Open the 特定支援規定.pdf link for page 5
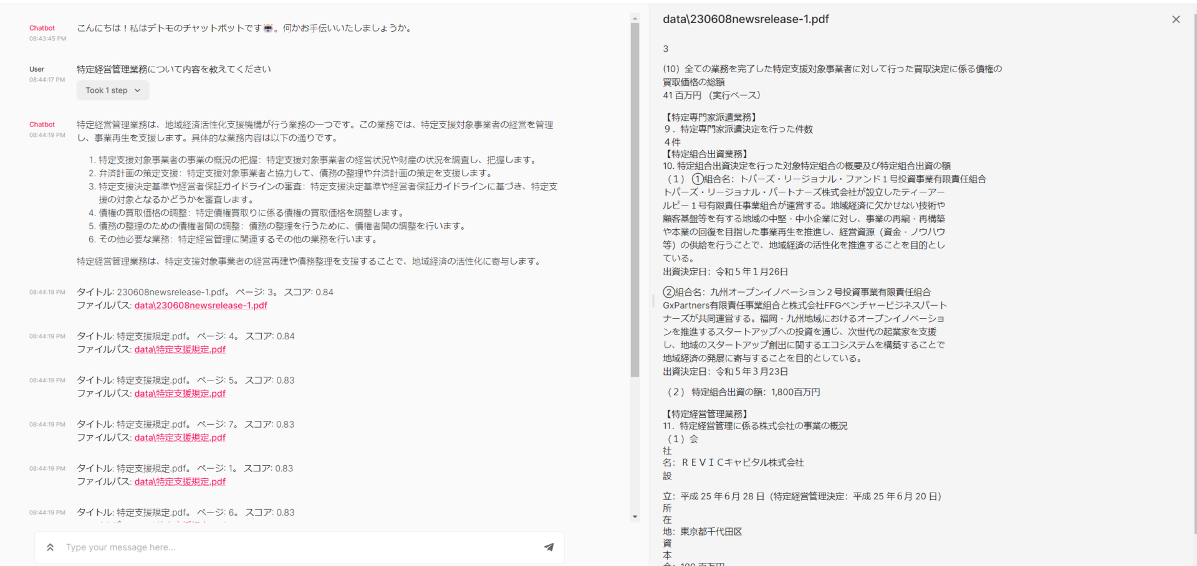Viewport: 1197px width, 566px height. coord(180,393)
